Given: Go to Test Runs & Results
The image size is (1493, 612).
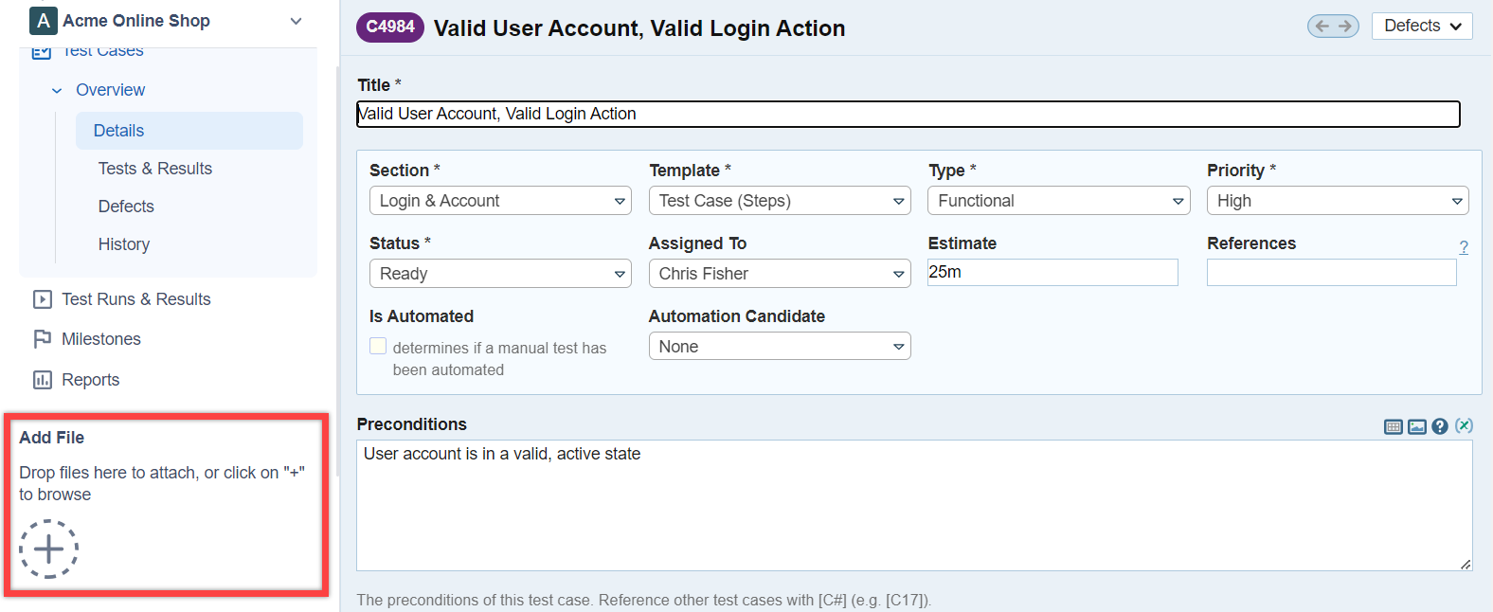Looking at the screenshot, I should click(135, 299).
